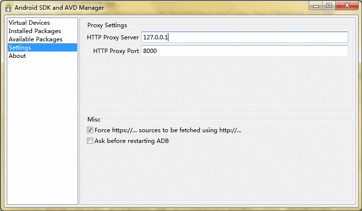The width and height of the screenshot is (362, 211).
Task: Enable the Ask before restarting ADB checkbox
Action: pyautogui.click(x=90, y=141)
